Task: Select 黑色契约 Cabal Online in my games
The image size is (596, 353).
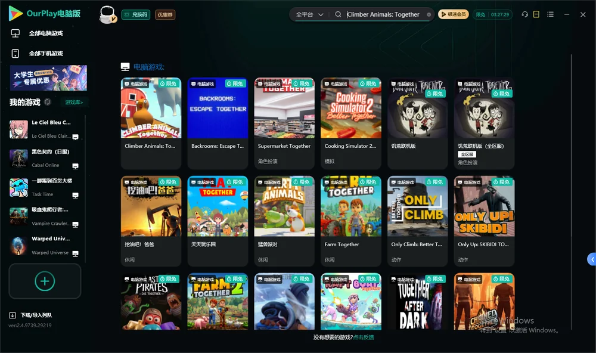Action: (45, 158)
